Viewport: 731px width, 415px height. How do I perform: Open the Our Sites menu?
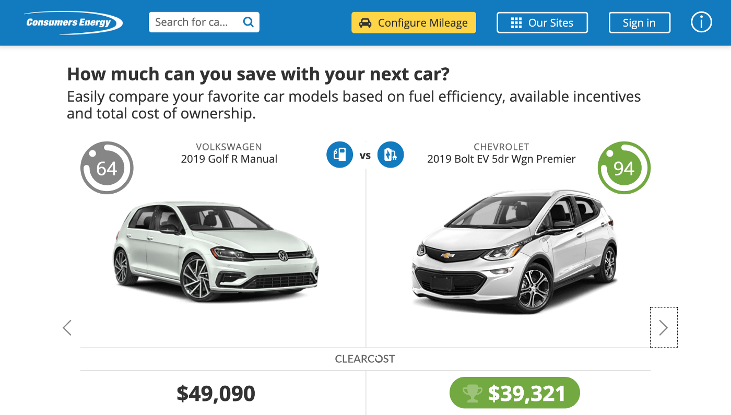542,23
